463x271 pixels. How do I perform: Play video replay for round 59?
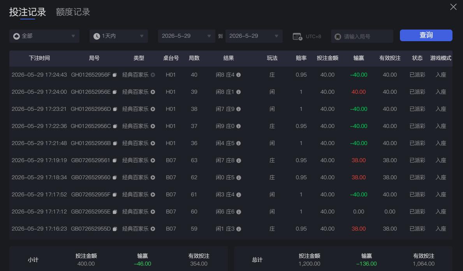153,229
